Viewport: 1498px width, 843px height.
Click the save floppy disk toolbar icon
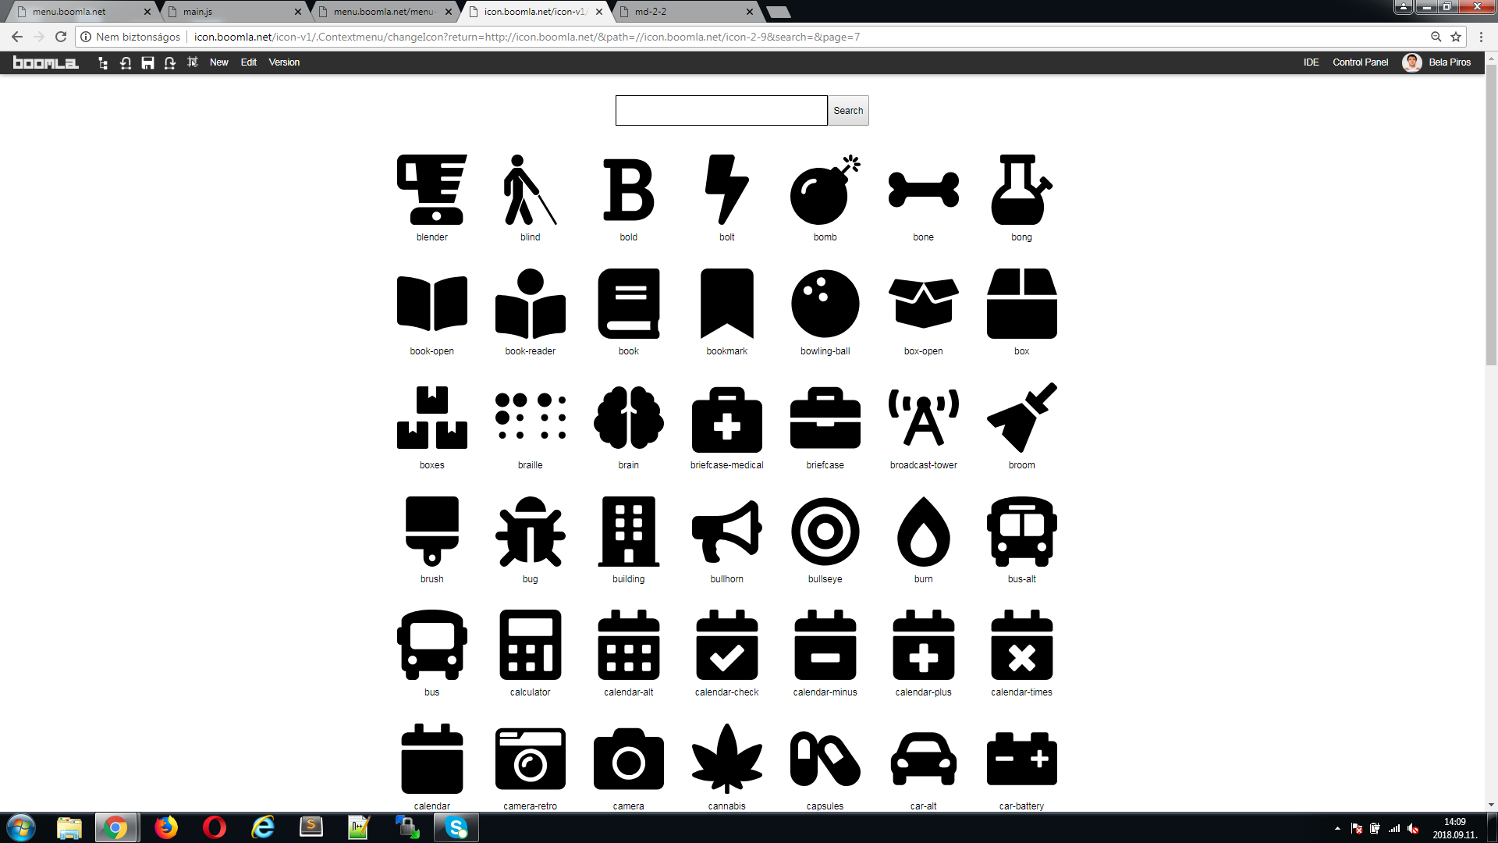(x=147, y=62)
